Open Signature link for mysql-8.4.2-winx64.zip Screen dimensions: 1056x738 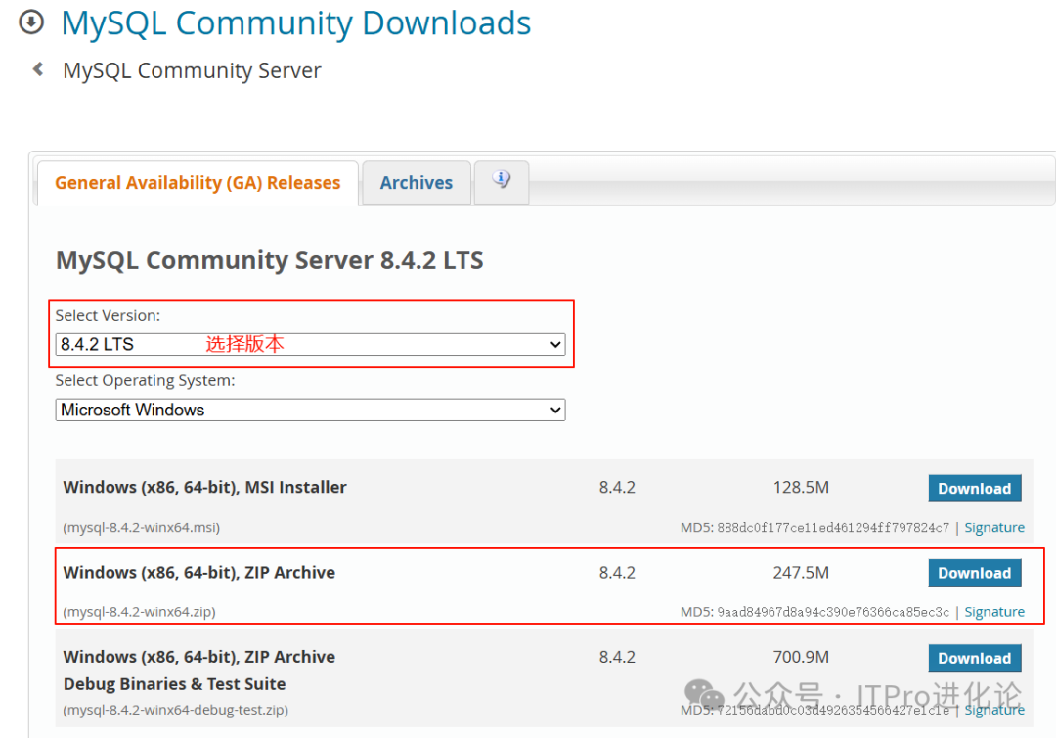[x=994, y=611]
